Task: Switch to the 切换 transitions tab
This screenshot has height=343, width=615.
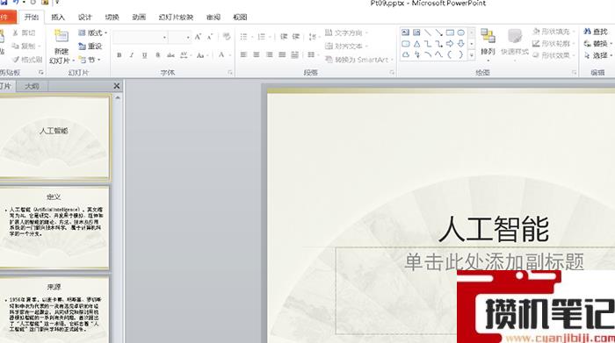Action: pyautogui.click(x=112, y=18)
